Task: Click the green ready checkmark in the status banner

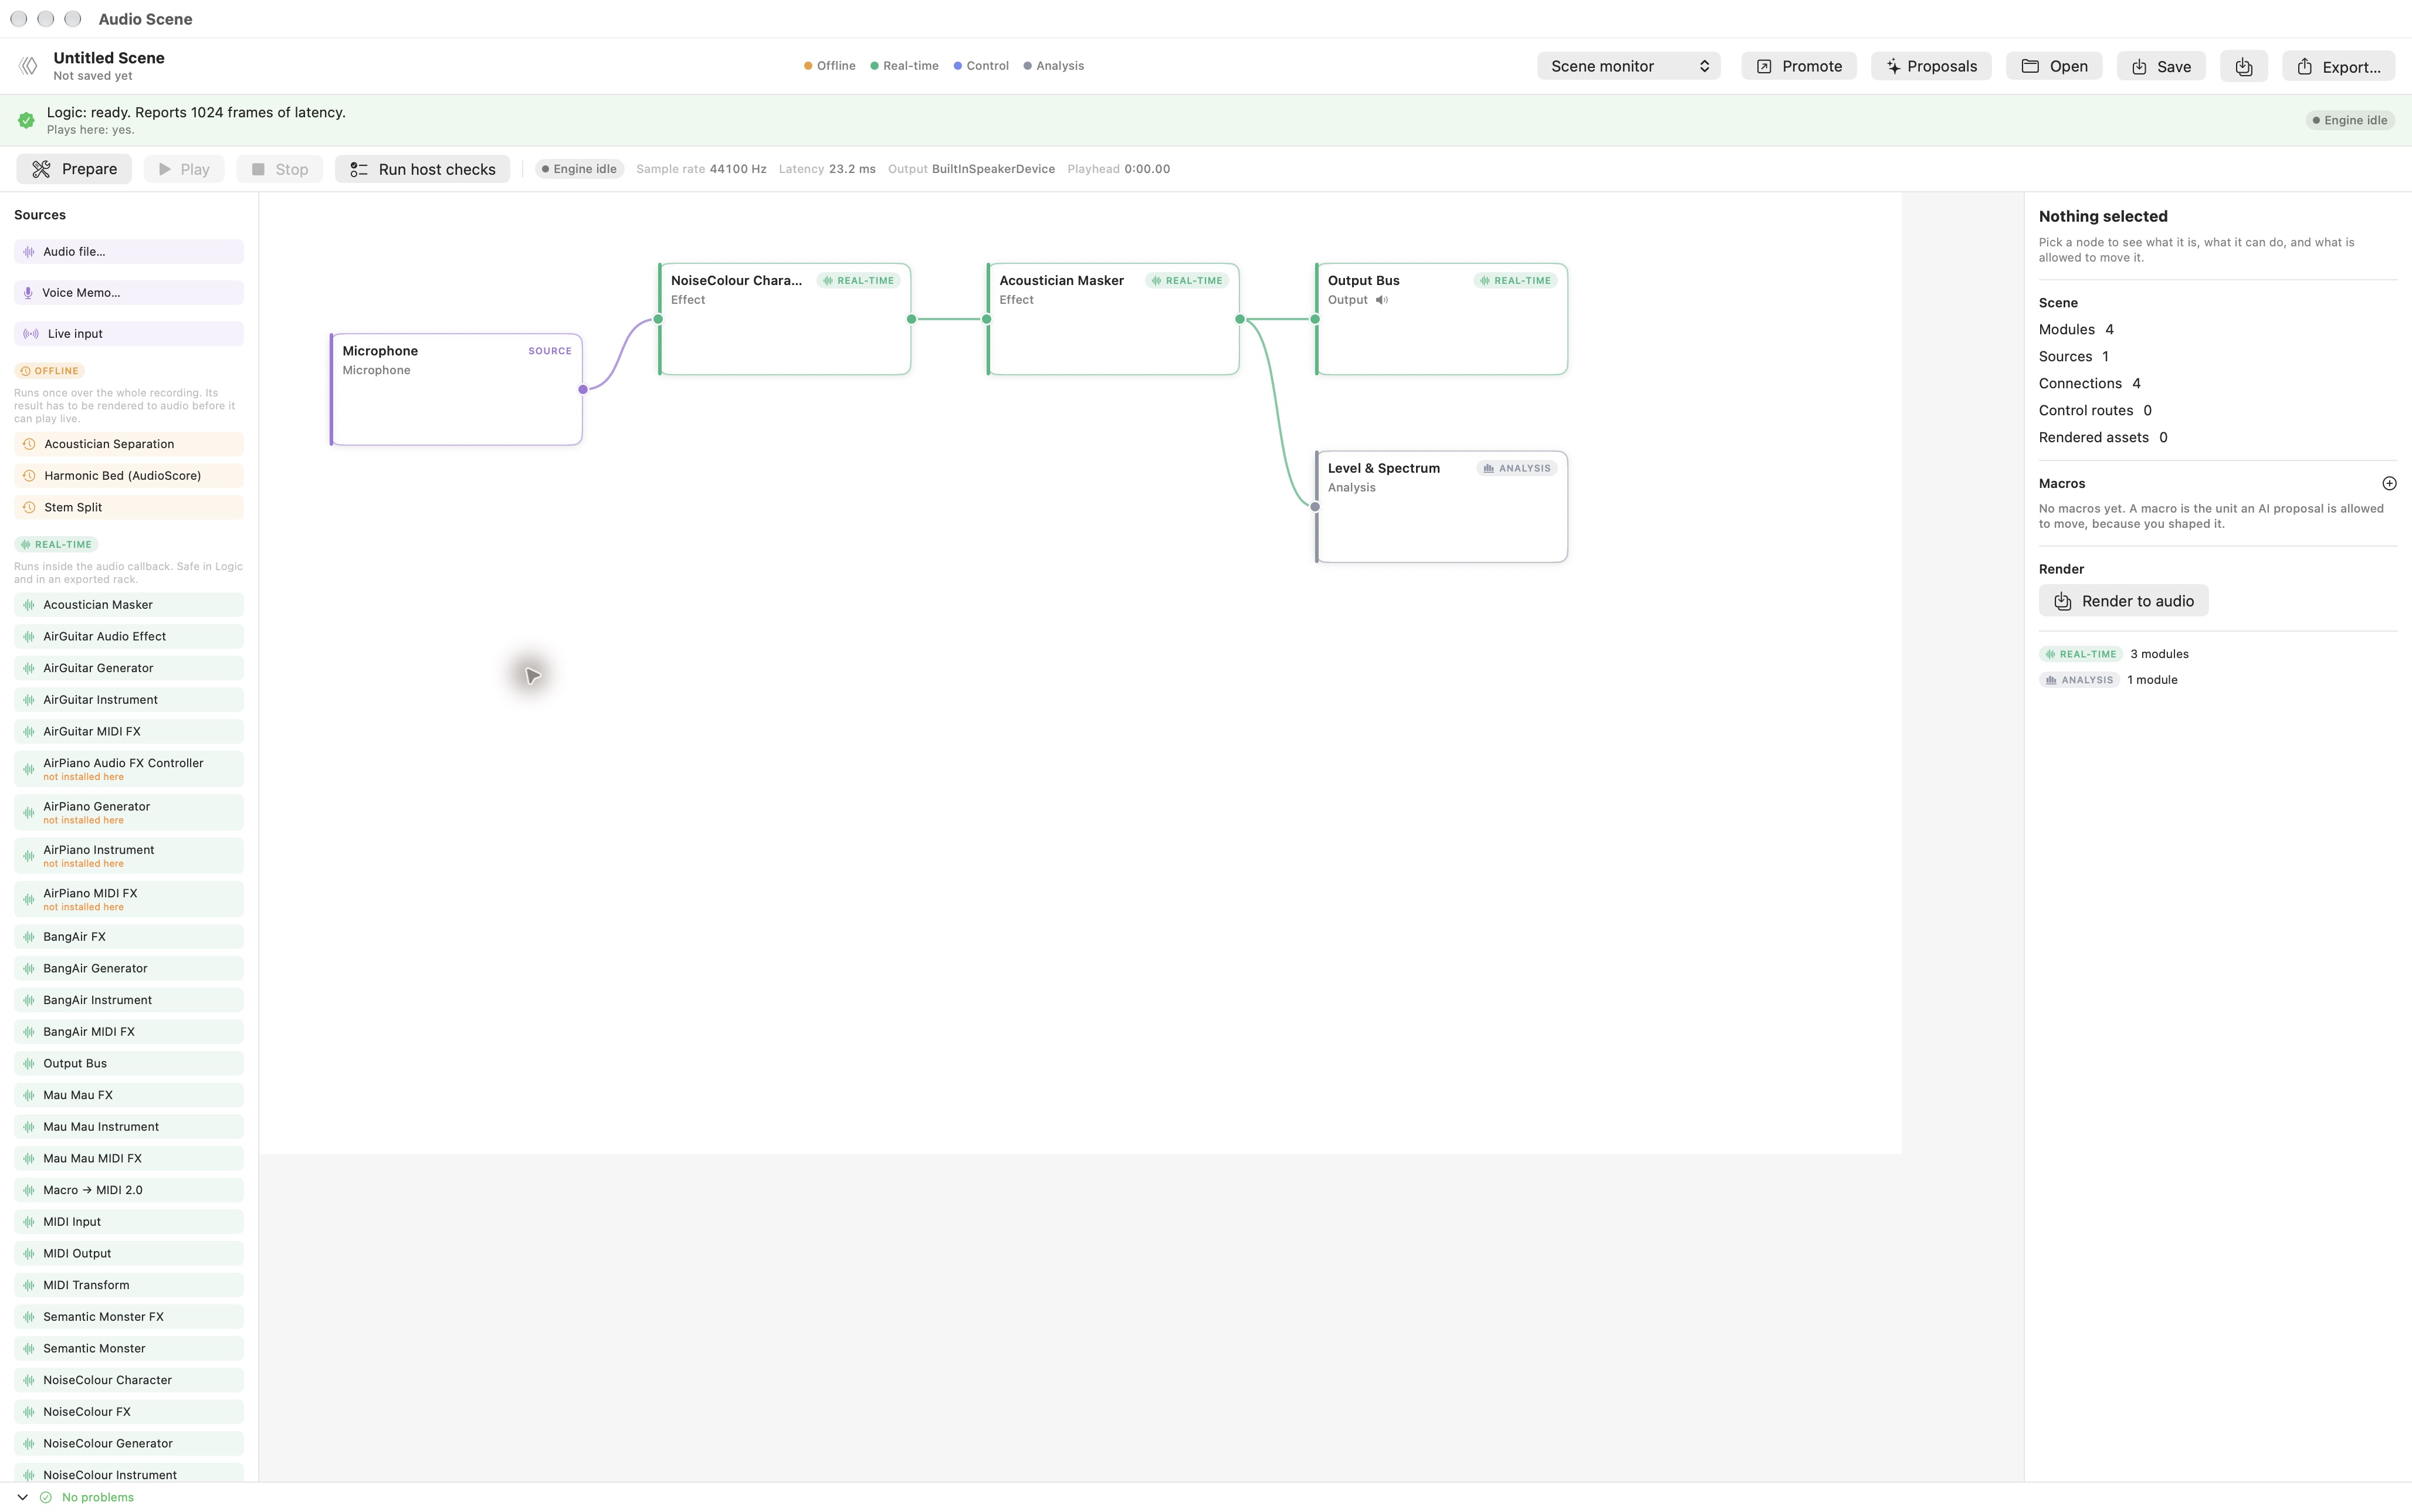Action: pyautogui.click(x=26, y=120)
